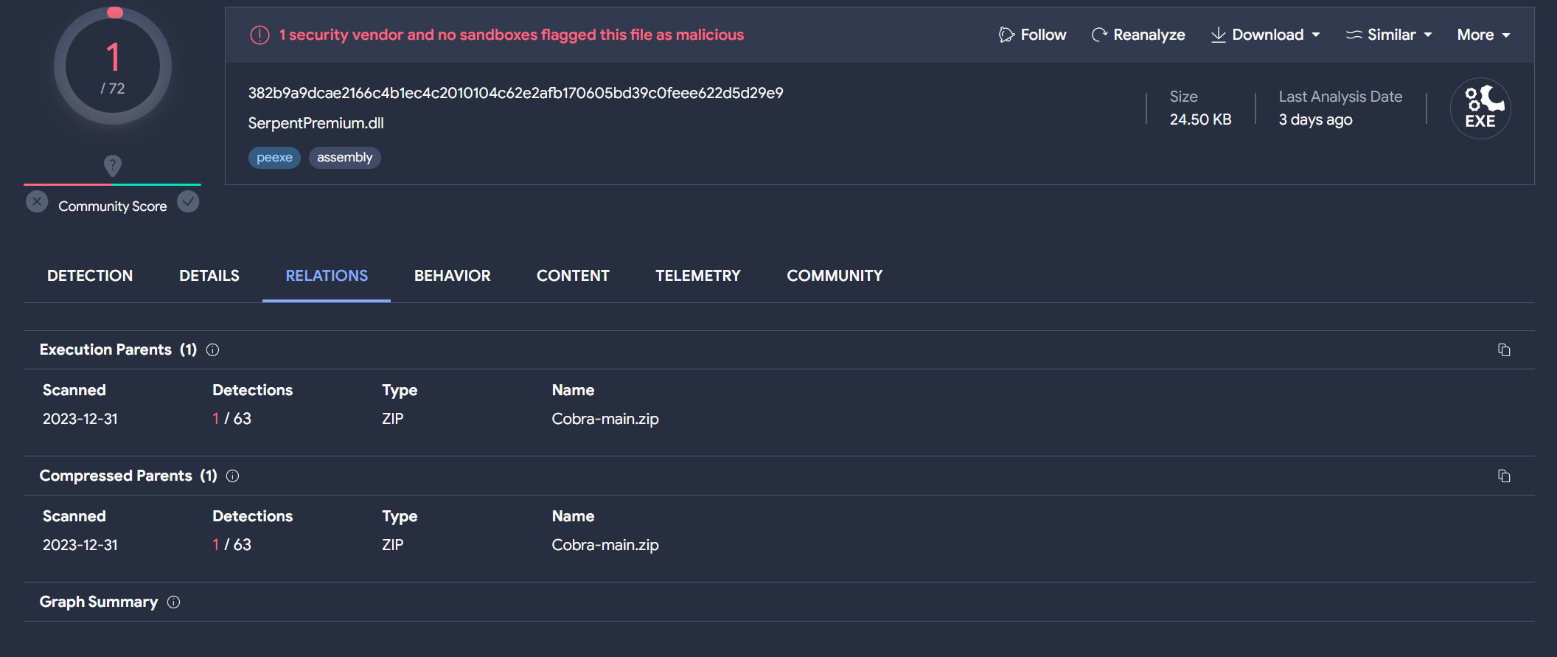The image size is (1557, 657).
Task: Vote file as harmless with checkmark button
Action: 189,202
